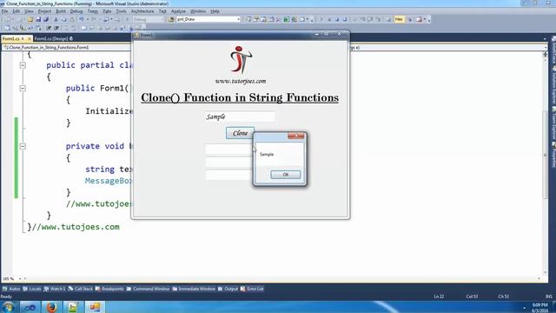Click the Copy toolbar icon
Screen dimensions: 556x313
63,19
